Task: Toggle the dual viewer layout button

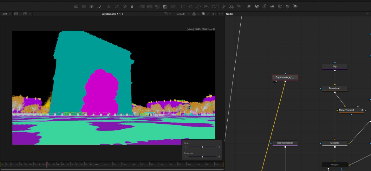Action: 214,14
